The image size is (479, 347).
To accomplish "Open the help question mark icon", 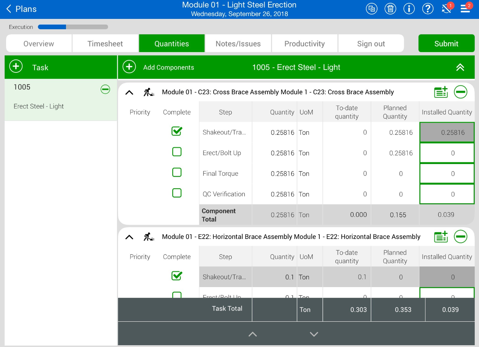I will 428,9.
